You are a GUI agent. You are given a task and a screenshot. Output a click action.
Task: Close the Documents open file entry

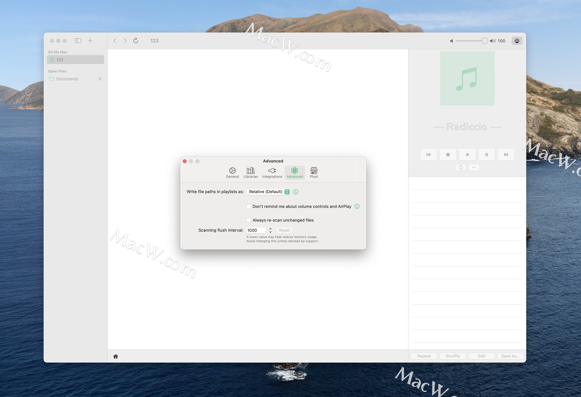100,79
